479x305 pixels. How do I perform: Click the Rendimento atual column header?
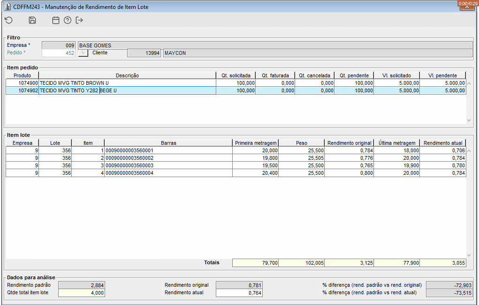443,143
